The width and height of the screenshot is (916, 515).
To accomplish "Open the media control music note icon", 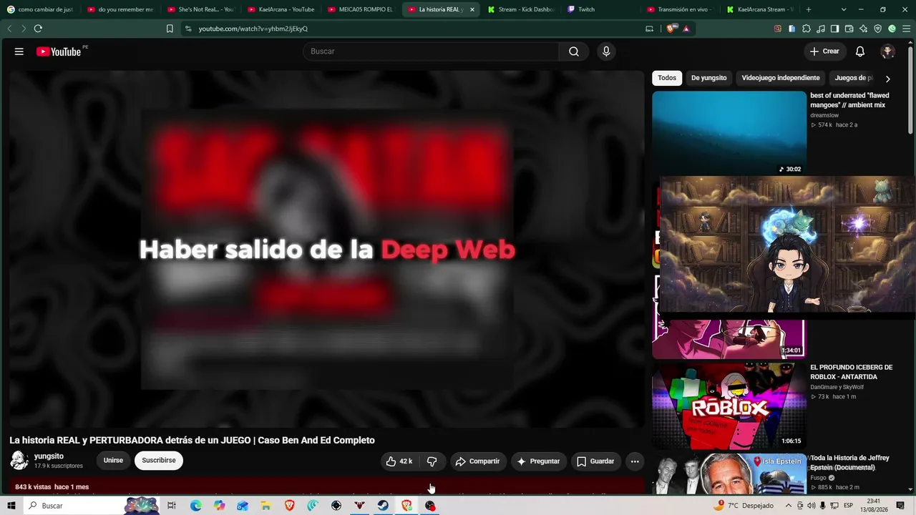I will click(x=821, y=29).
